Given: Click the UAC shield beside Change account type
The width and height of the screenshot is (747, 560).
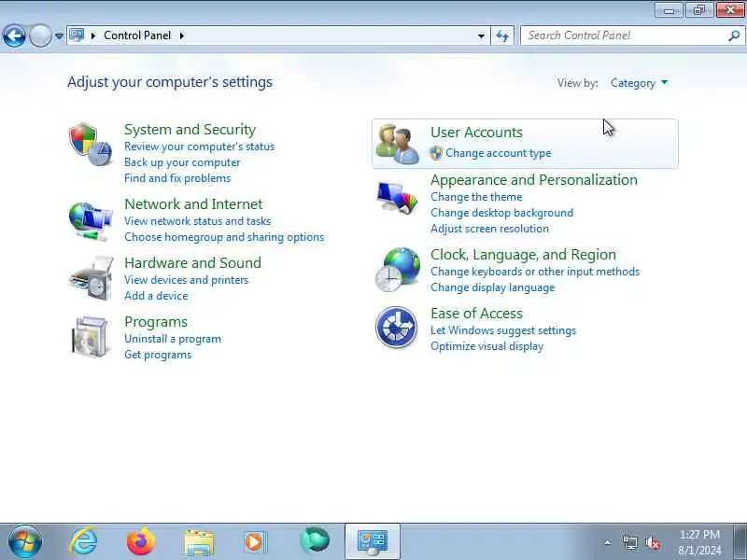Looking at the screenshot, I should 436,153.
